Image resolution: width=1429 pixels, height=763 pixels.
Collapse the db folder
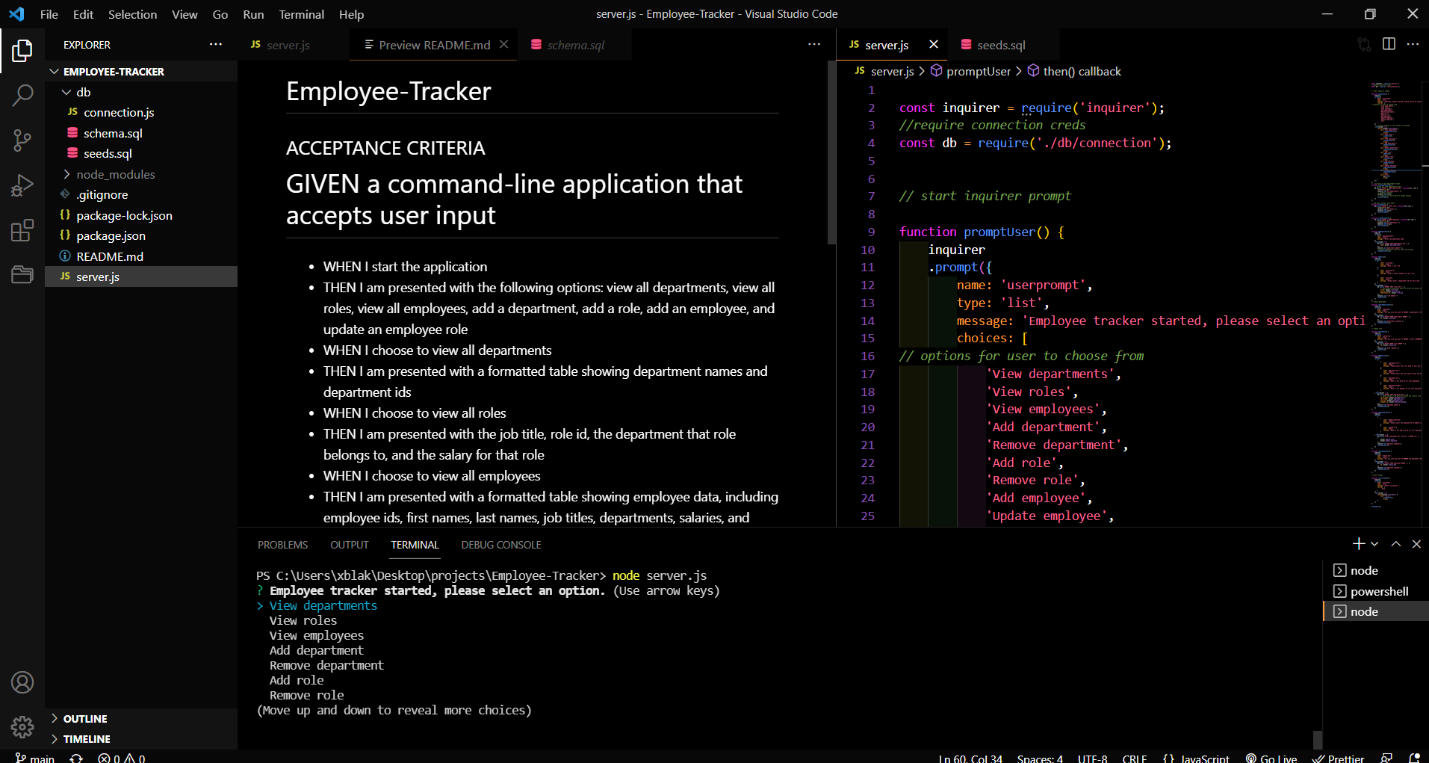click(x=66, y=92)
